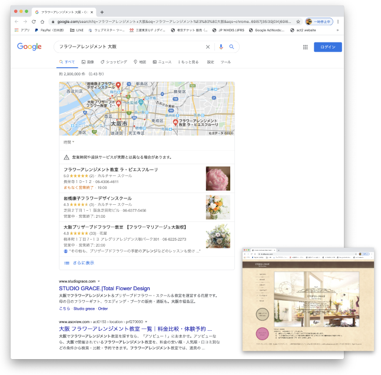Select the ニュース search tab
Image resolution: width=381 pixels, height=375 pixels.
163,62
